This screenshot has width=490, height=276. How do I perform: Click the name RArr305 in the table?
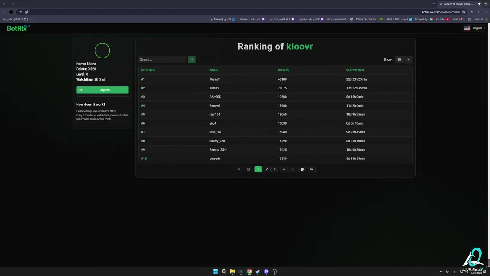[x=215, y=97]
